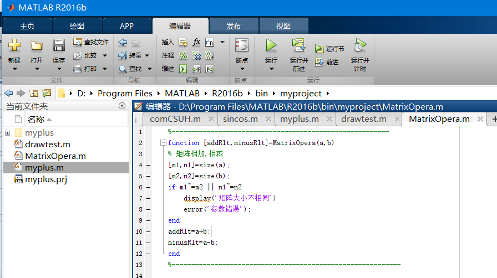
Task: Expand the myplus folder tree node
Action: click(8, 133)
